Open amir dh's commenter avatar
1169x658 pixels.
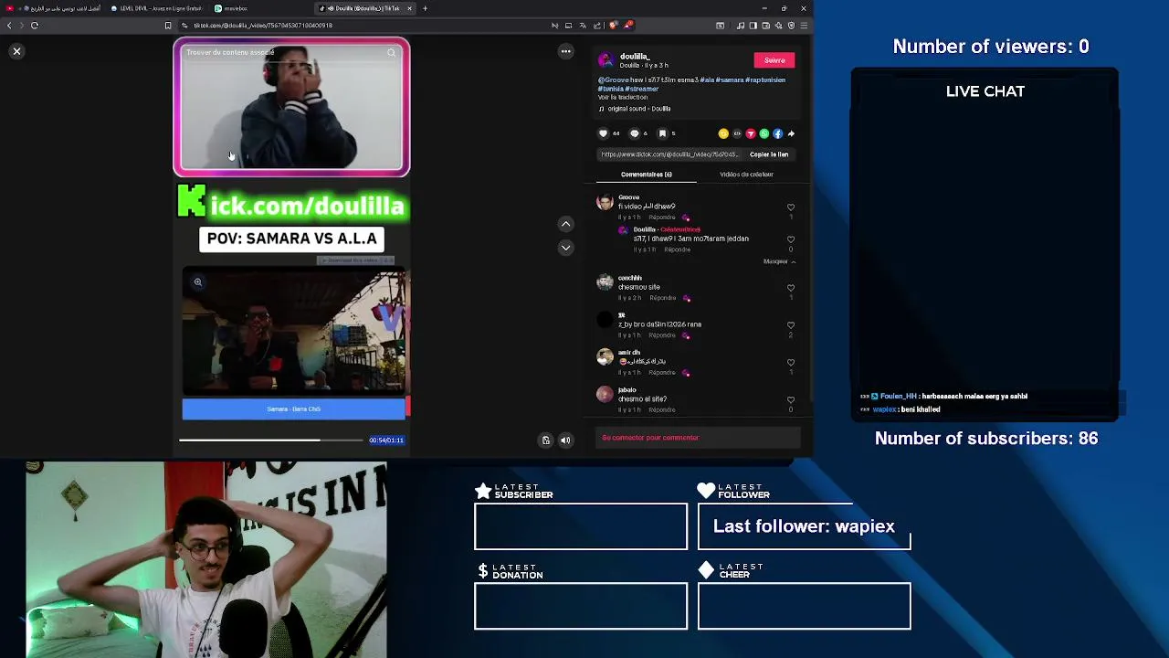[606, 357]
